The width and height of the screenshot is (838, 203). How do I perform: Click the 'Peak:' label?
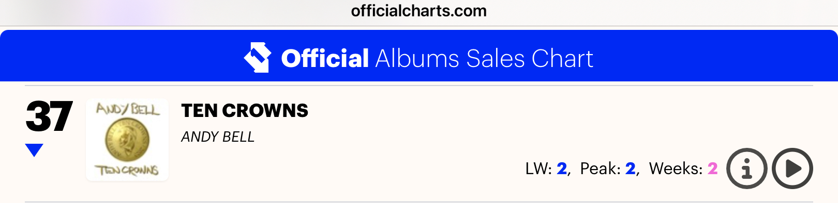click(x=601, y=168)
